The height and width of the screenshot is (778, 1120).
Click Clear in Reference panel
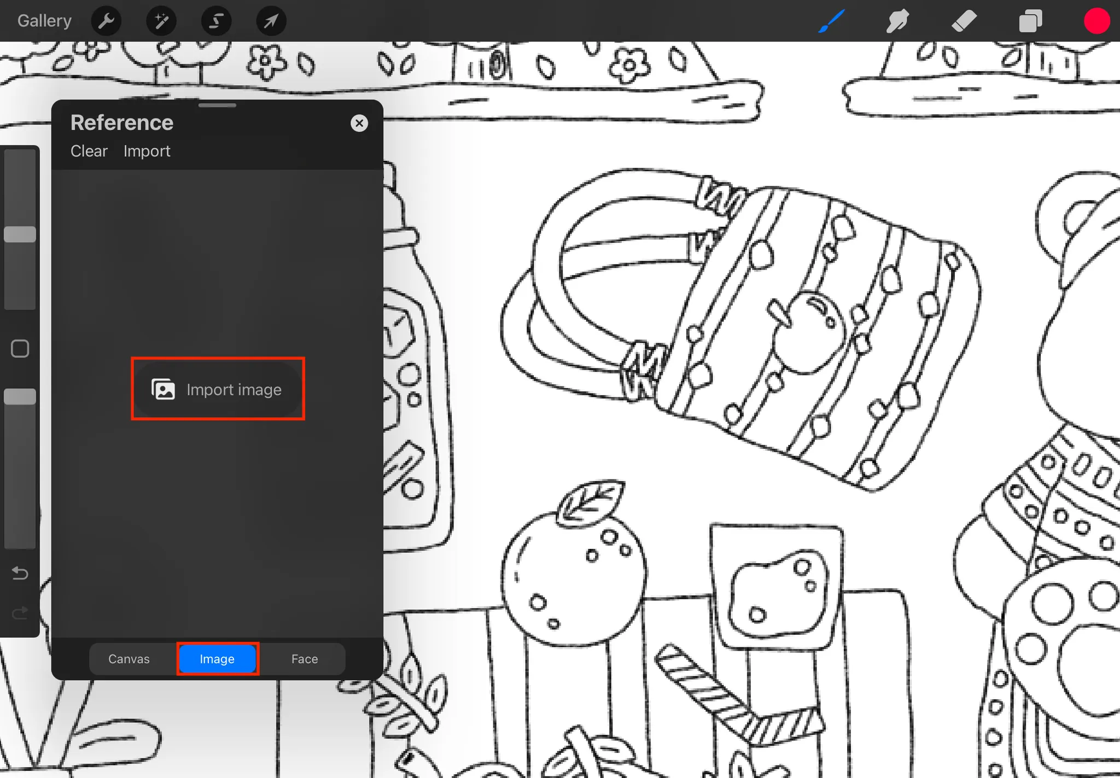coord(89,151)
